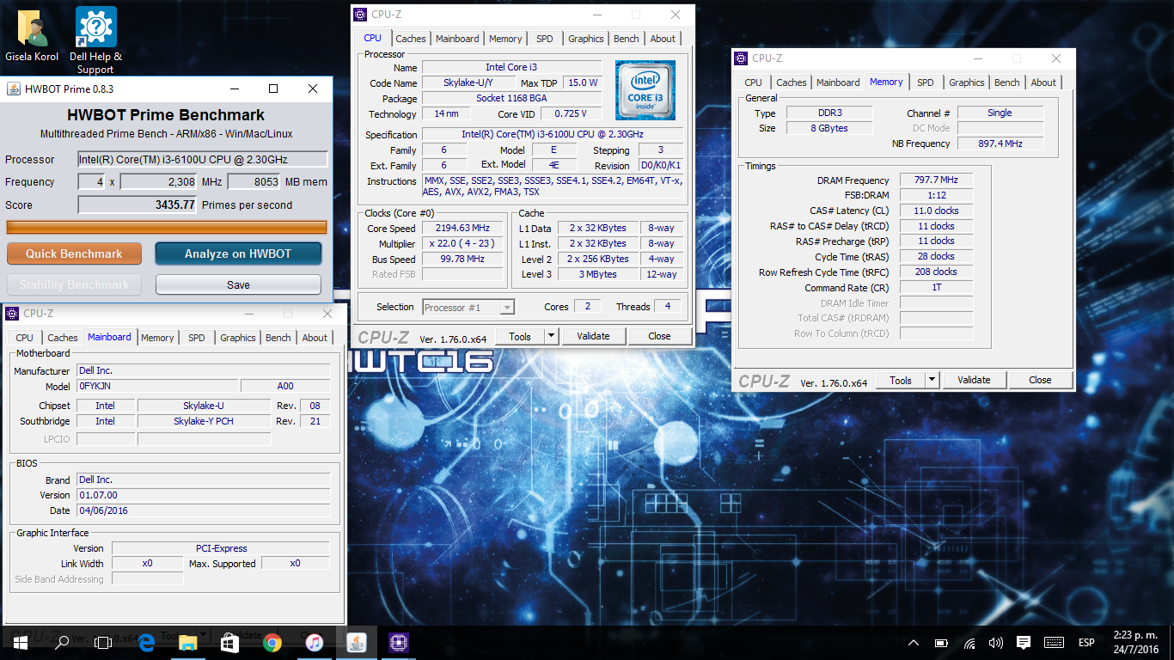Image resolution: width=1174 pixels, height=660 pixels.
Task: Switch to Memory tab in CPU window
Action: coord(505,39)
